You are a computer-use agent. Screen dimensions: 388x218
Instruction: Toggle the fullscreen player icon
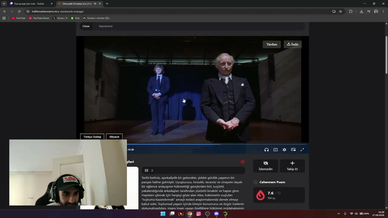point(302,150)
